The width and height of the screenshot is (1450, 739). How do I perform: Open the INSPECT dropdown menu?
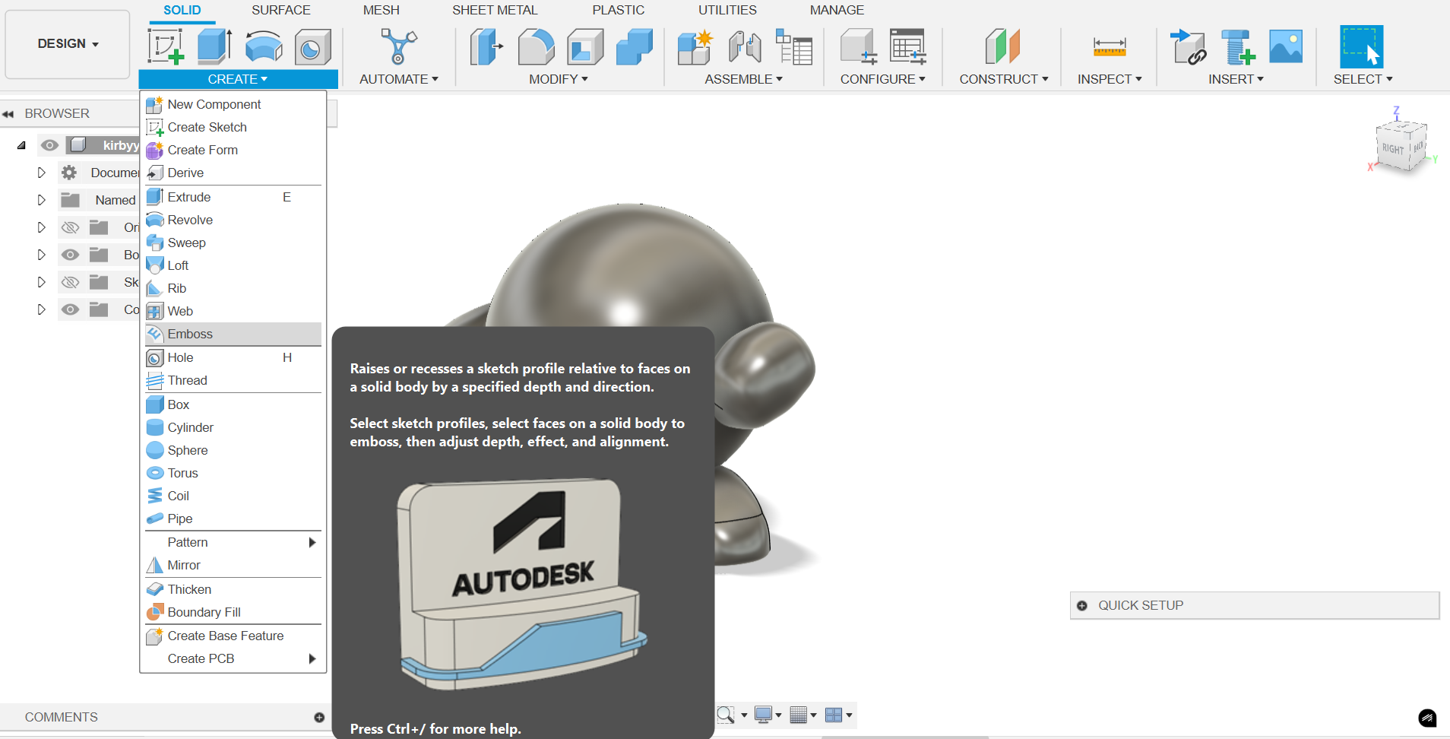click(x=1110, y=79)
